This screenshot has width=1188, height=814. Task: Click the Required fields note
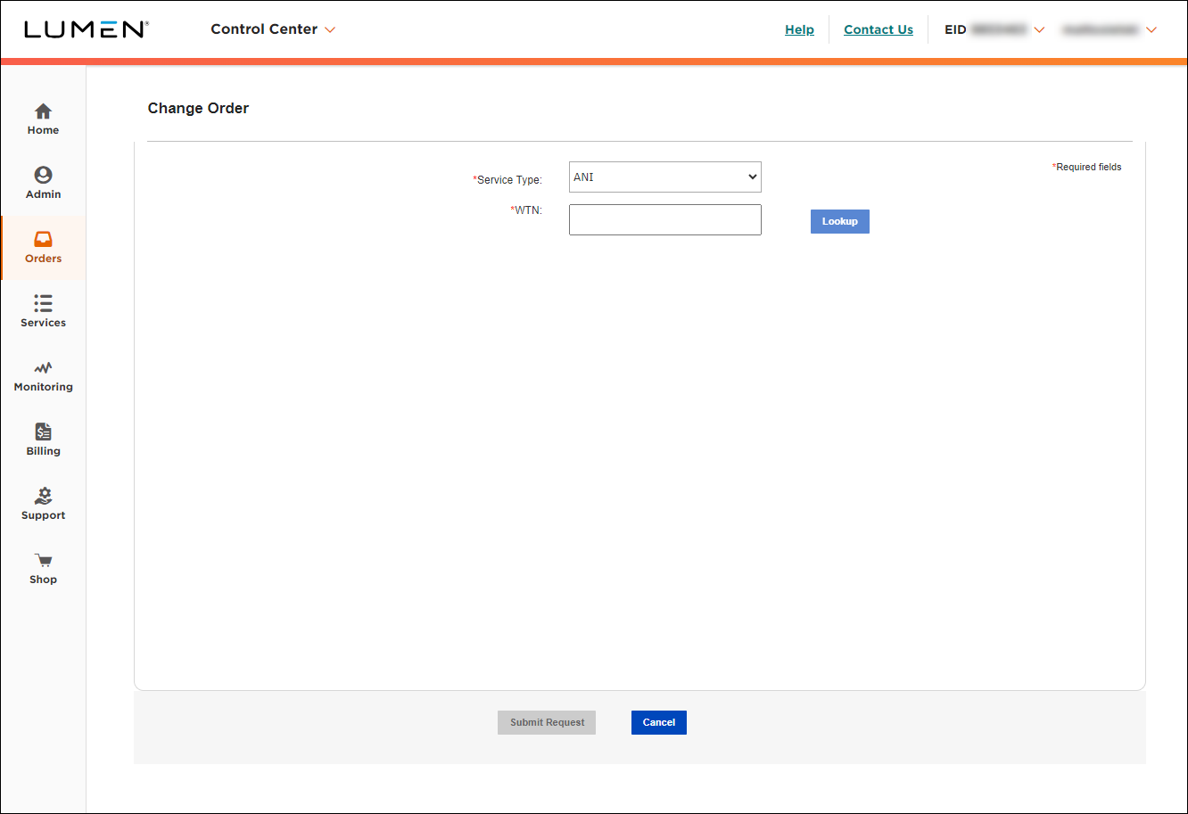pos(1087,167)
